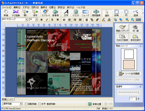
Task: Collapse the 用紙イメージ panel
Action: click(x=140, y=46)
